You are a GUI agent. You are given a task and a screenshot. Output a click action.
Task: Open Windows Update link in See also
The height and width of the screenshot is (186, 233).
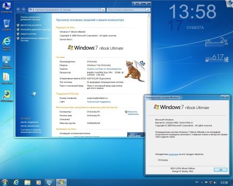[x=30, y=126]
